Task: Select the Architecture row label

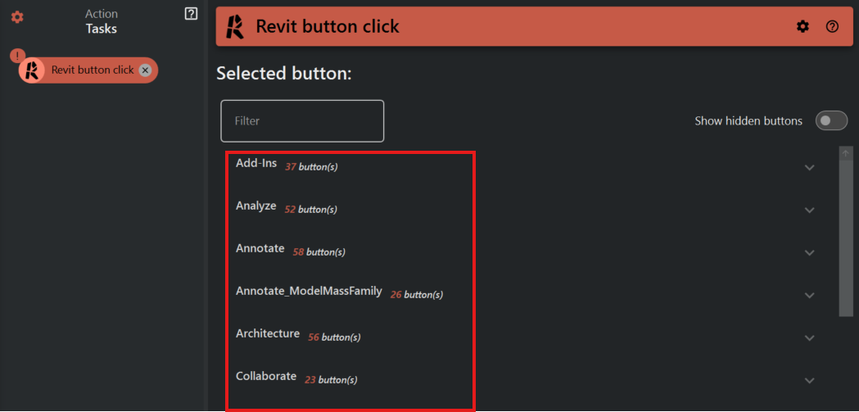Action: pyautogui.click(x=268, y=333)
